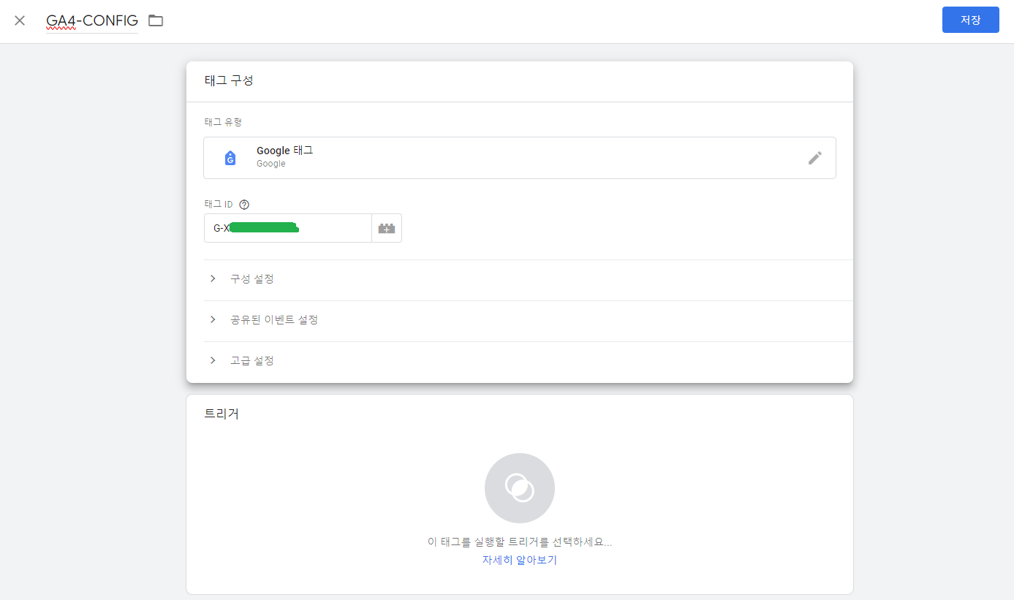This screenshot has height=600, width=1014.
Task: Collapse the 구성 설정 chevron
Action: (x=212, y=278)
